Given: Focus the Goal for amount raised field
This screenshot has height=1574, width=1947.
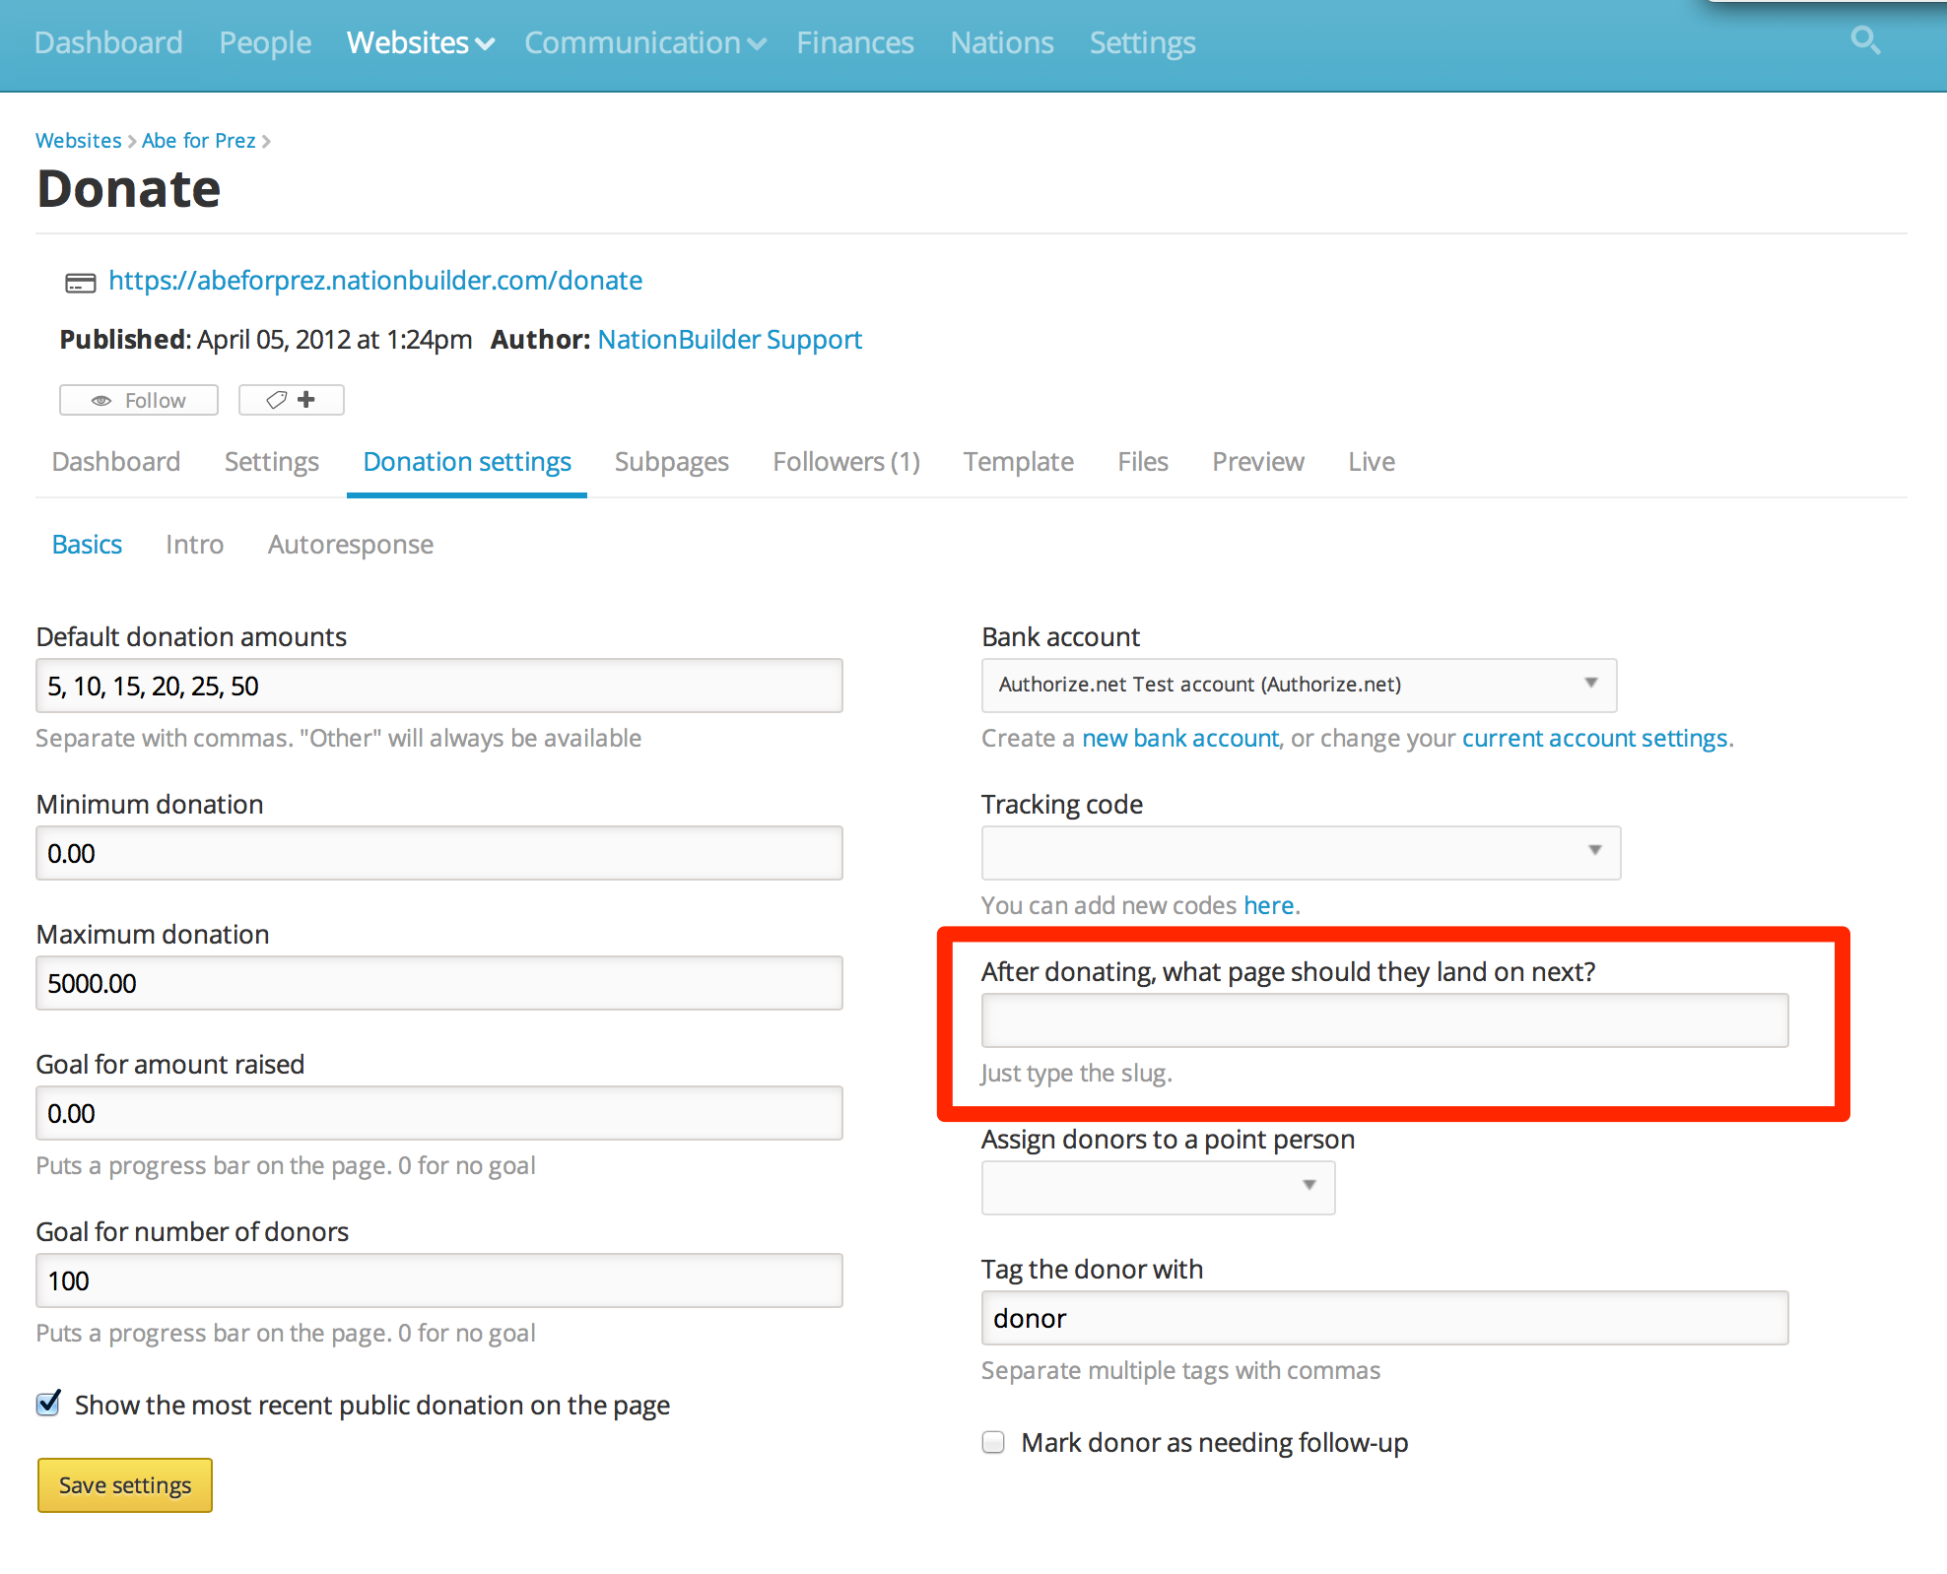Looking at the screenshot, I should tap(439, 1113).
